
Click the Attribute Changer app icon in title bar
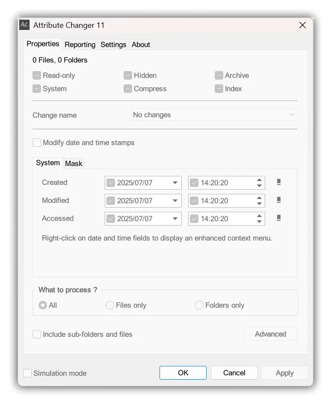pyautogui.click(x=24, y=25)
